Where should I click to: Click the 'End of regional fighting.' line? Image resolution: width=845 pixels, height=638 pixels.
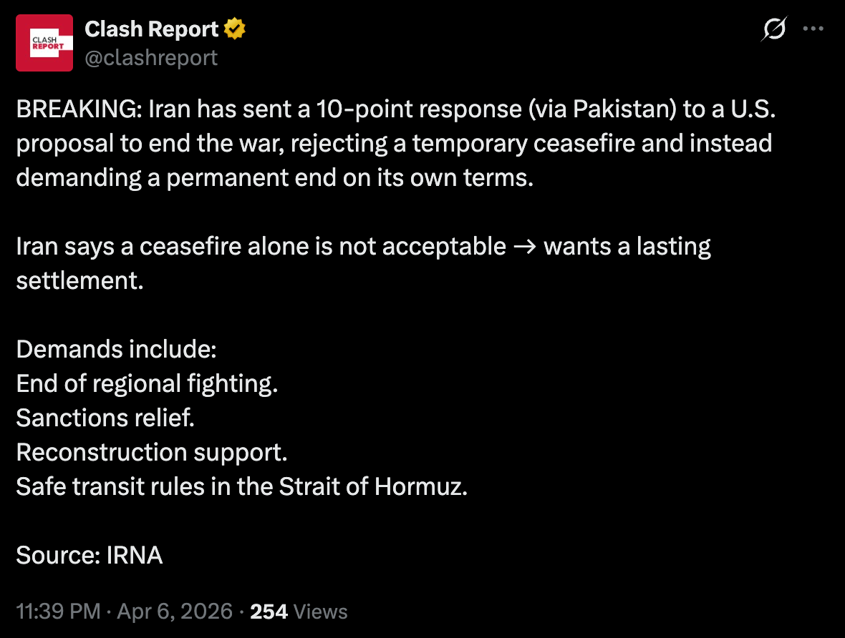click(x=147, y=384)
